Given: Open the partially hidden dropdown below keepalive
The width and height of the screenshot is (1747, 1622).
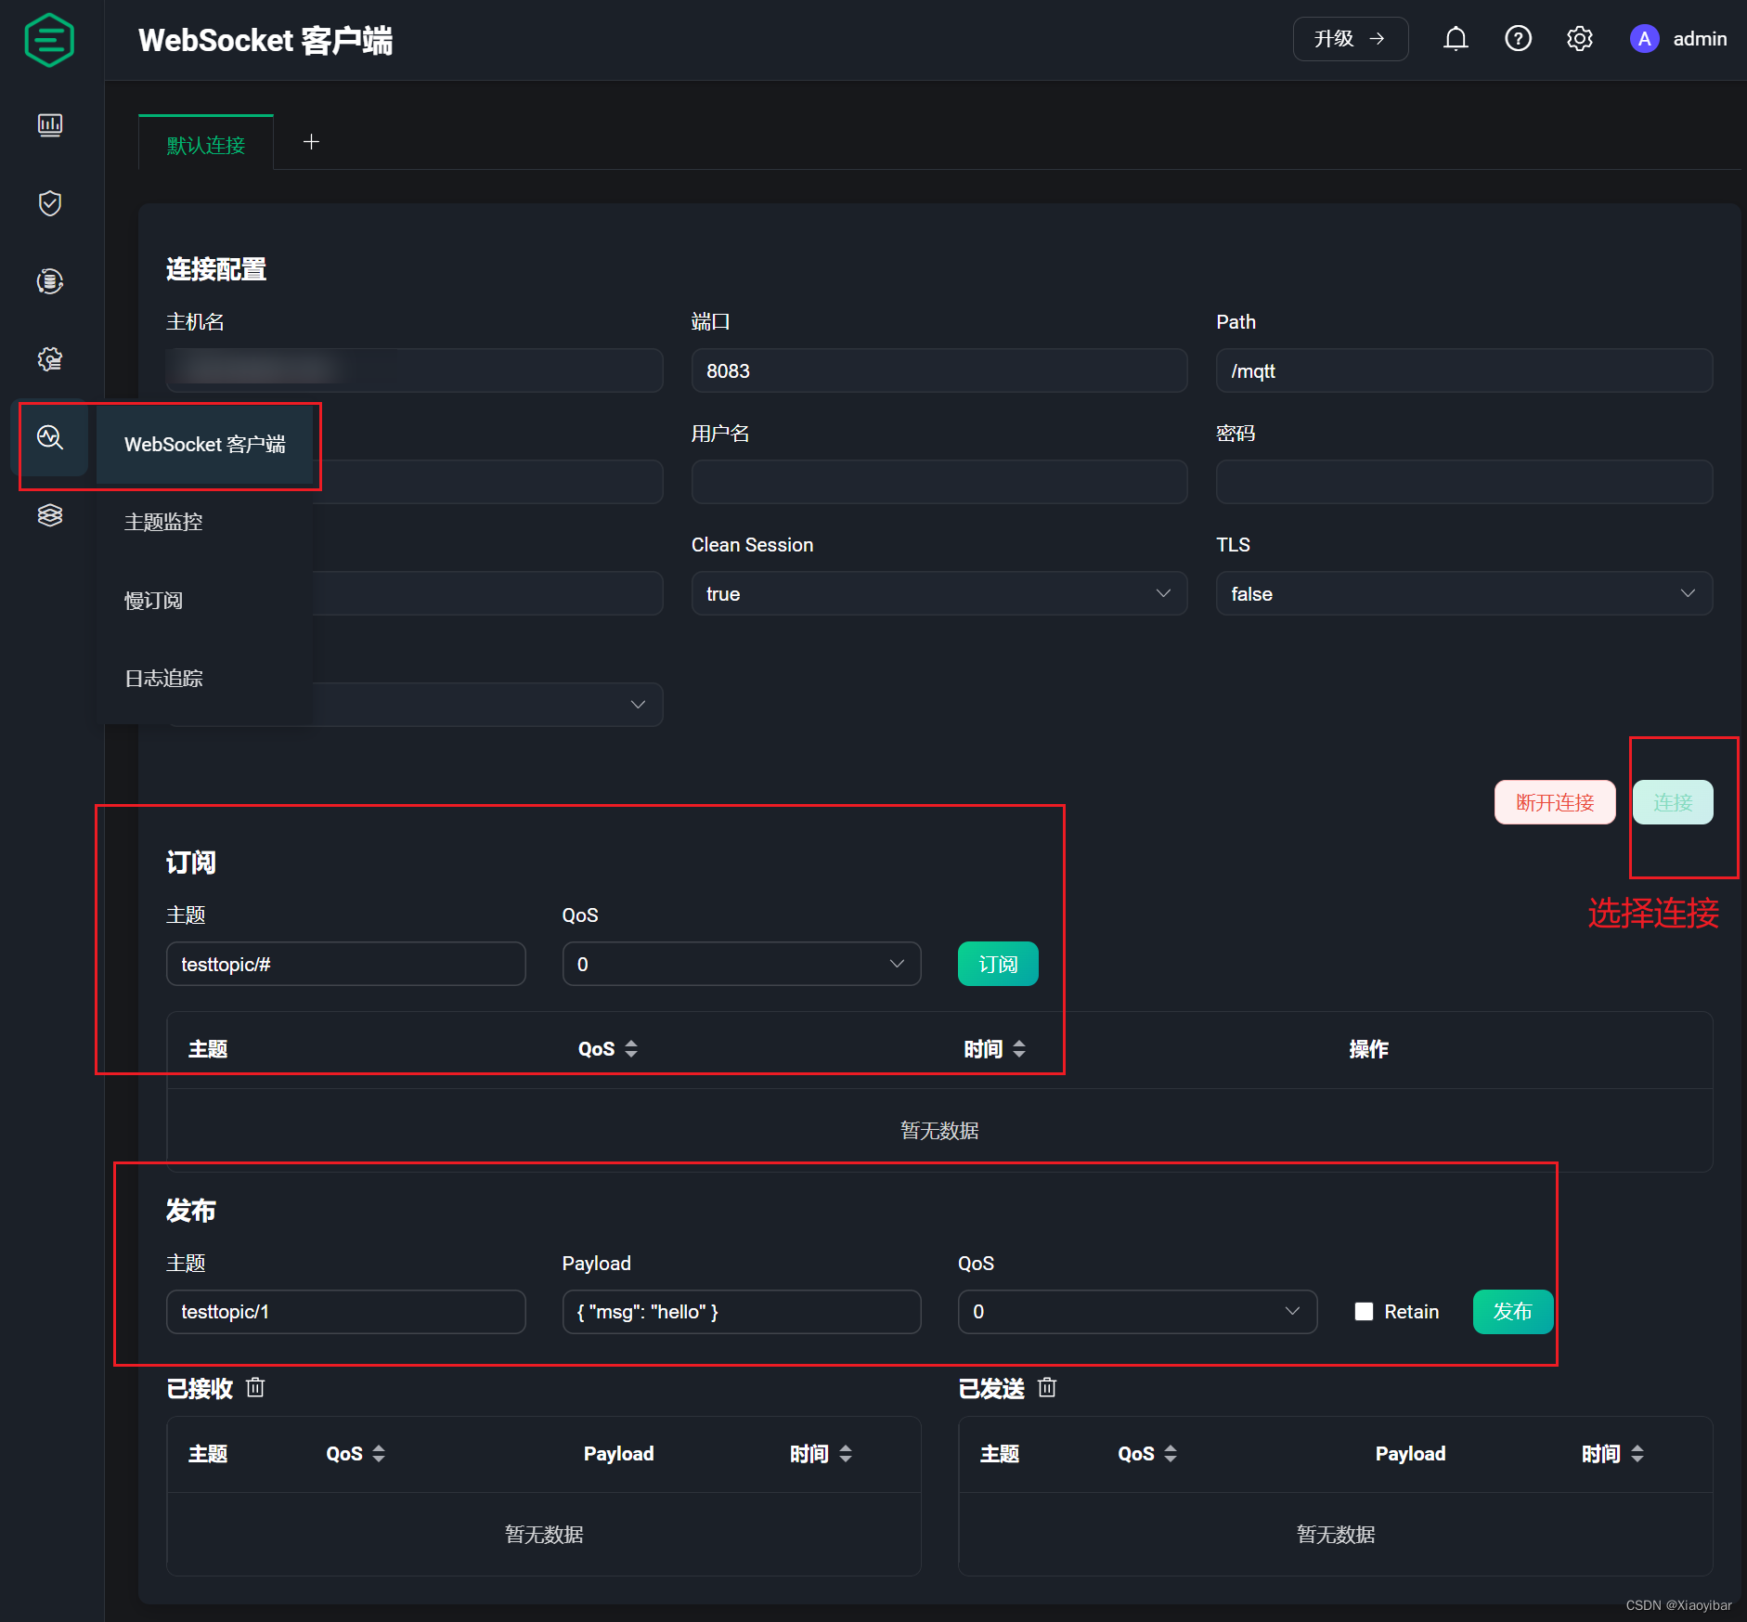Looking at the screenshot, I should pos(487,705).
